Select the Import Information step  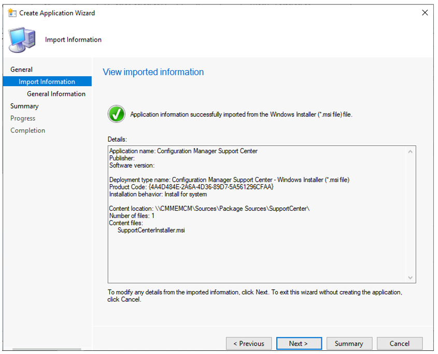point(47,81)
